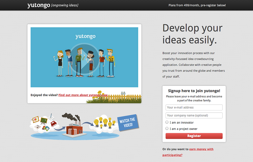The width and height of the screenshot is (253, 162).
Task: Click the woman in black dress character
Action: (x=59, y=63)
